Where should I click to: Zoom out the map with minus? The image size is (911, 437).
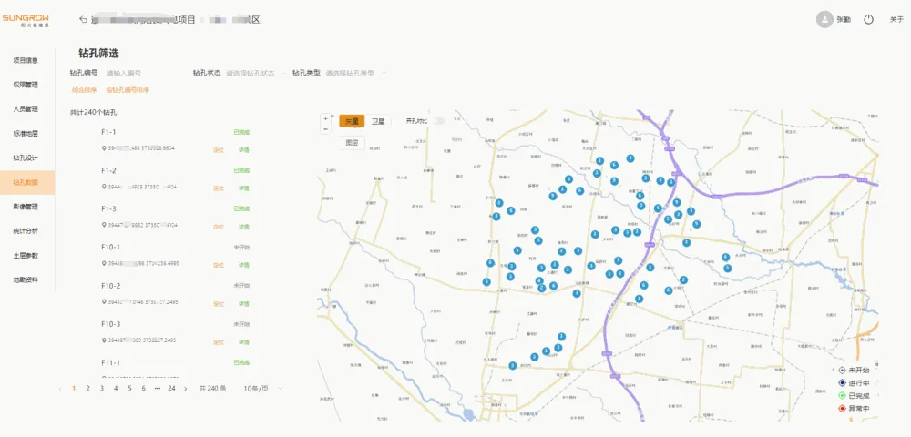point(325,127)
